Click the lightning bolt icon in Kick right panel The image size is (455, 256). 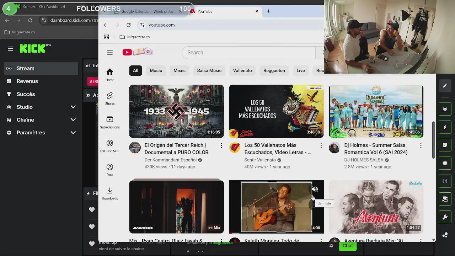445,127
